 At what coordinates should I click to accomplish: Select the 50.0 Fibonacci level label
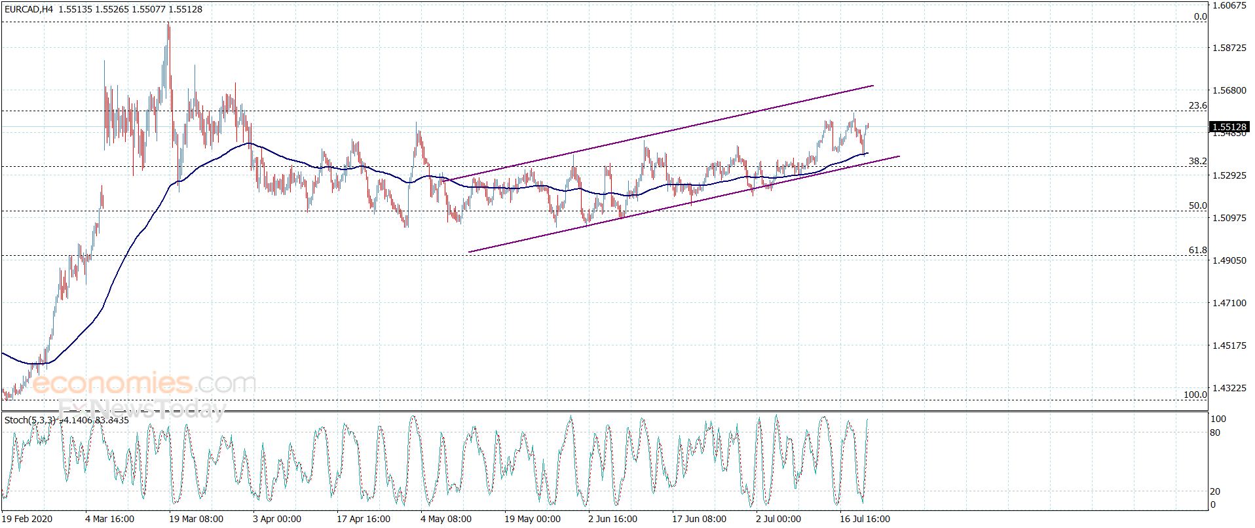[x=1197, y=205]
